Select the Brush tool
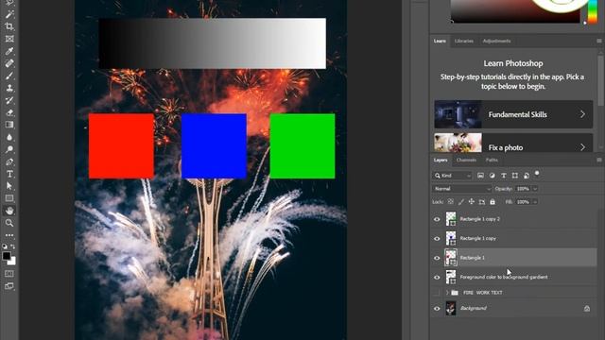605x340 pixels. [x=9, y=76]
